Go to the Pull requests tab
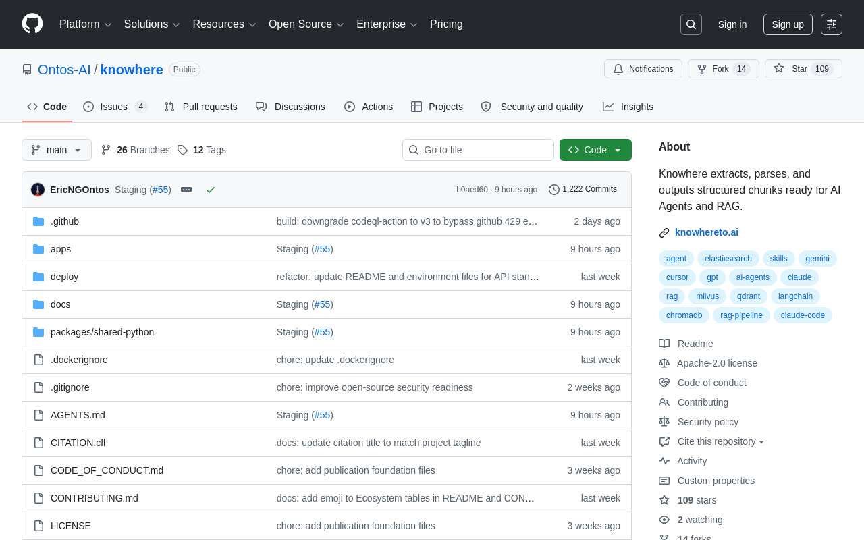Viewport: 864px width, 540px height. (201, 107)
